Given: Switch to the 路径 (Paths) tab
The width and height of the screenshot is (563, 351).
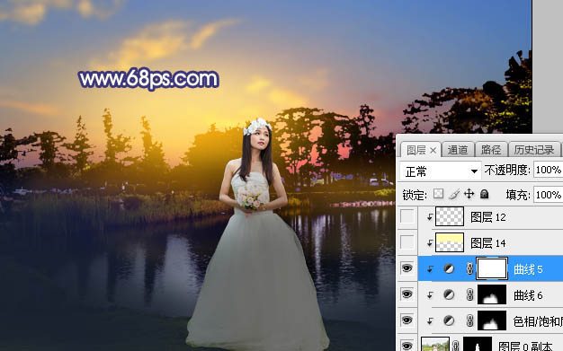Looking at the screenshot, I should [491, 150].
